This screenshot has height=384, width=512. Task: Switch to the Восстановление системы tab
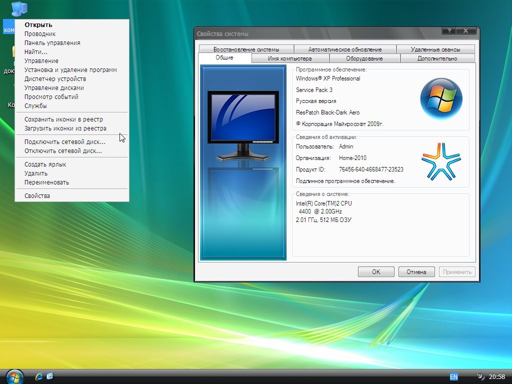coord(246,49)
